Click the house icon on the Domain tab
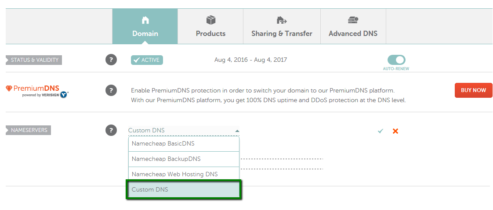 point(145,21)
